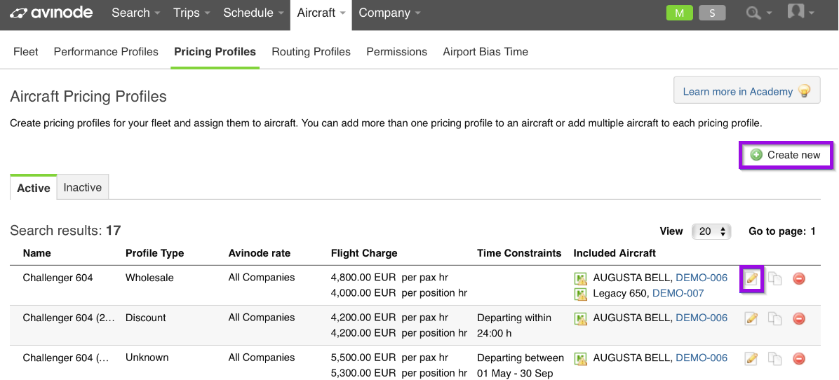Switch to the Inactive tab
This screenshot has width=839, height=380.
(82, 188)
